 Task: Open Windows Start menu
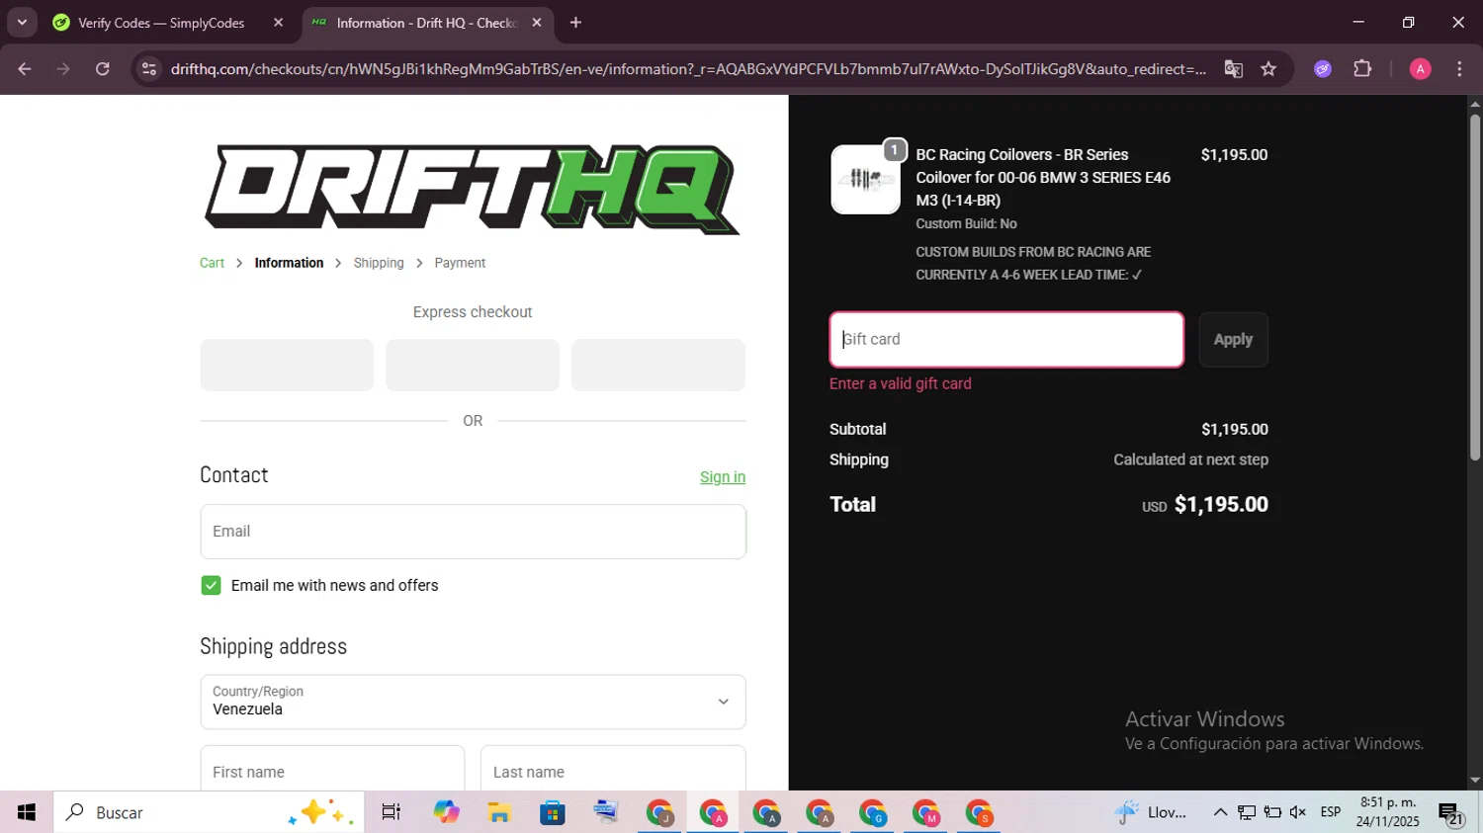click(x=27, y=812)
